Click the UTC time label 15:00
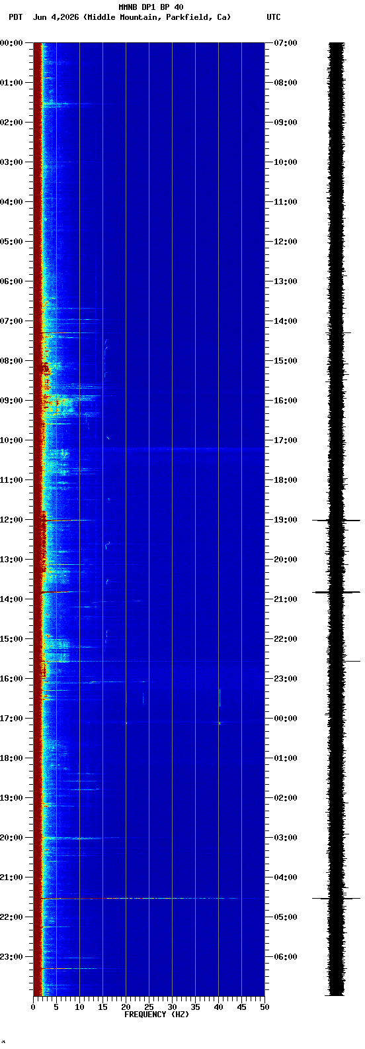 [286, 361]
